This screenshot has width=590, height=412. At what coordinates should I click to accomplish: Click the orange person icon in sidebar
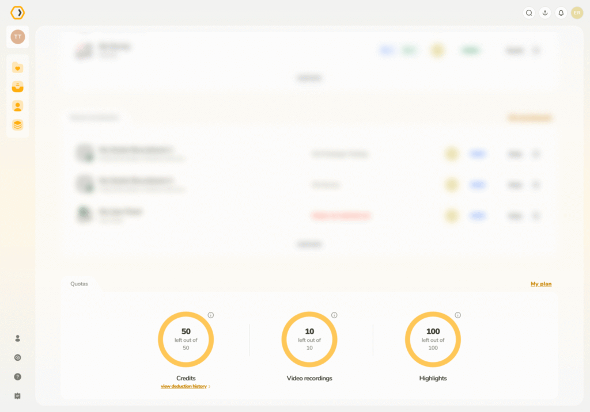[x=18, y=106]
